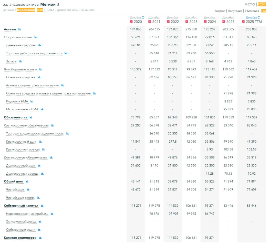Click chart icon next to Денежные средства
Viewport: 269px width, 245px height.
click(39, 45)
